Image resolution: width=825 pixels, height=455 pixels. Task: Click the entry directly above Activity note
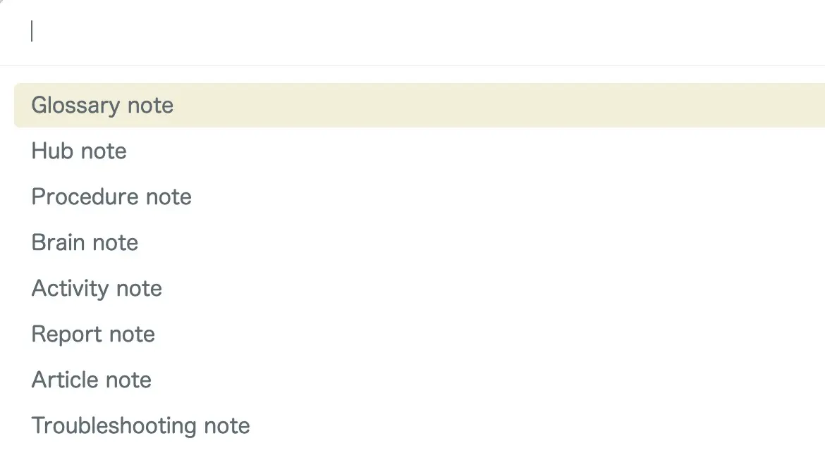coord(85,243)
